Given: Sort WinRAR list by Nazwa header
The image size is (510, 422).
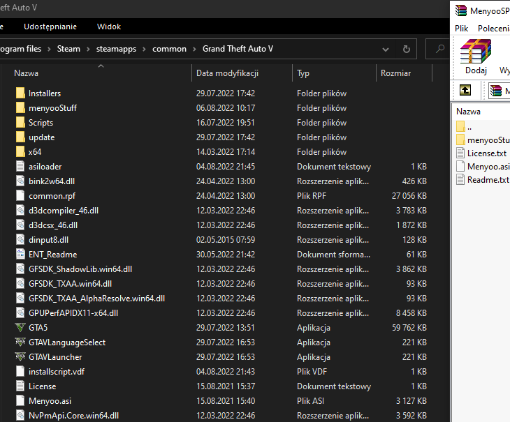Looking at the screenshot, I should pos(468,112).
